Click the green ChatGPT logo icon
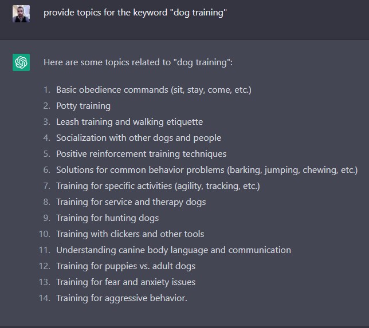Screen dimensions: 369x328 pyautogui.click(x=21, y=62)
